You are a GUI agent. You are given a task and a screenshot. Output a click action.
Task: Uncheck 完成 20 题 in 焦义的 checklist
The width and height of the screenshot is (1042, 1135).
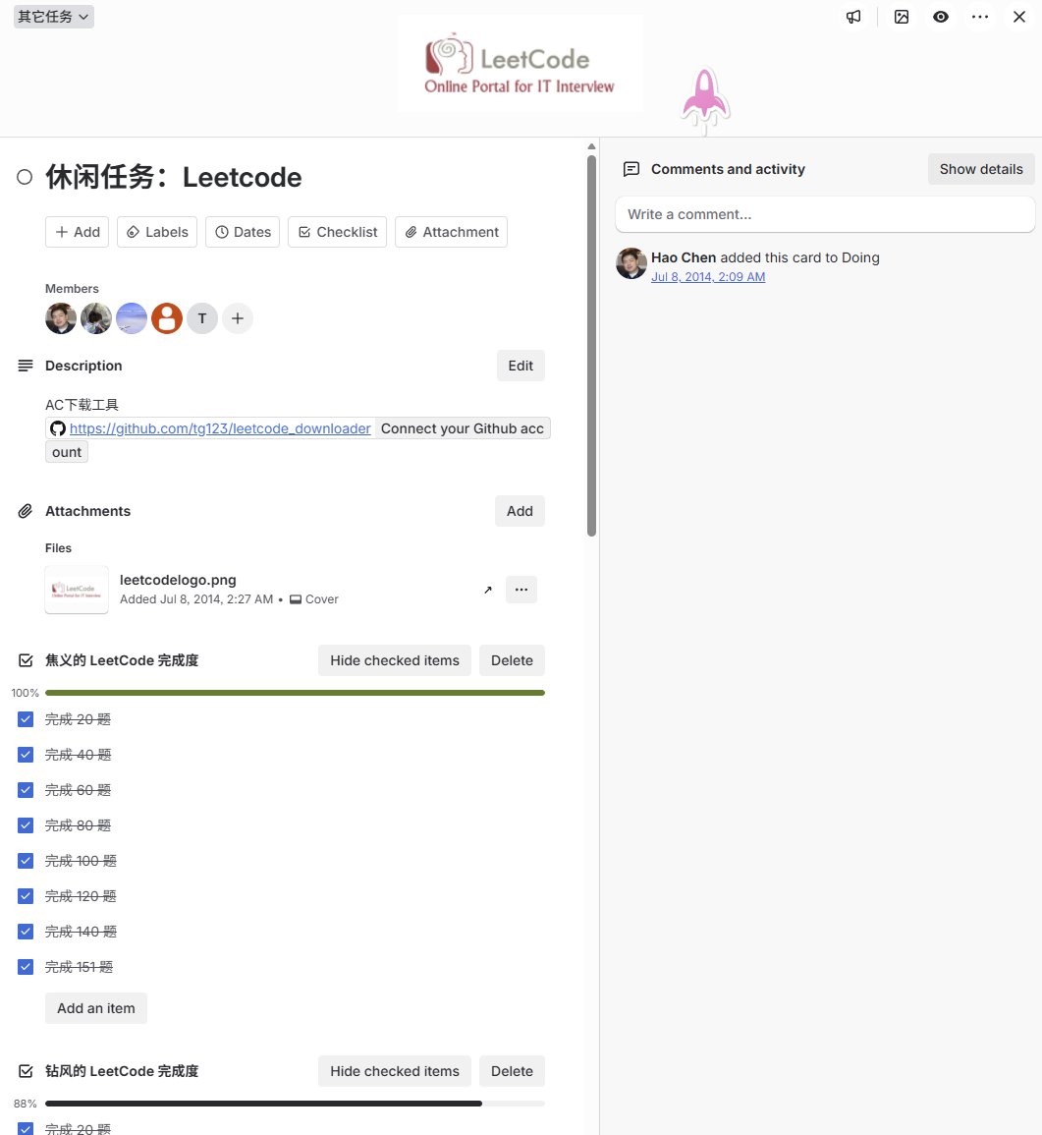(26, 719)
